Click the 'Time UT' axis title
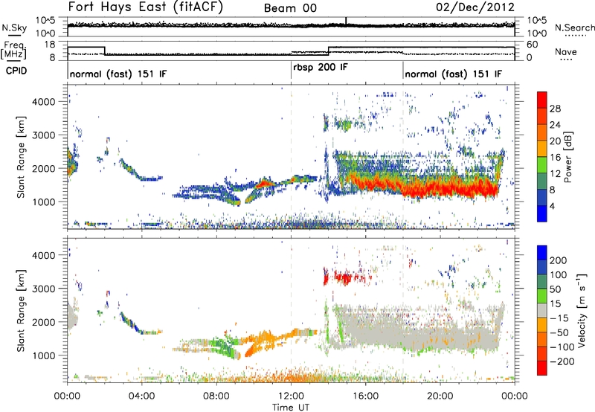 [x=291, y=407]
